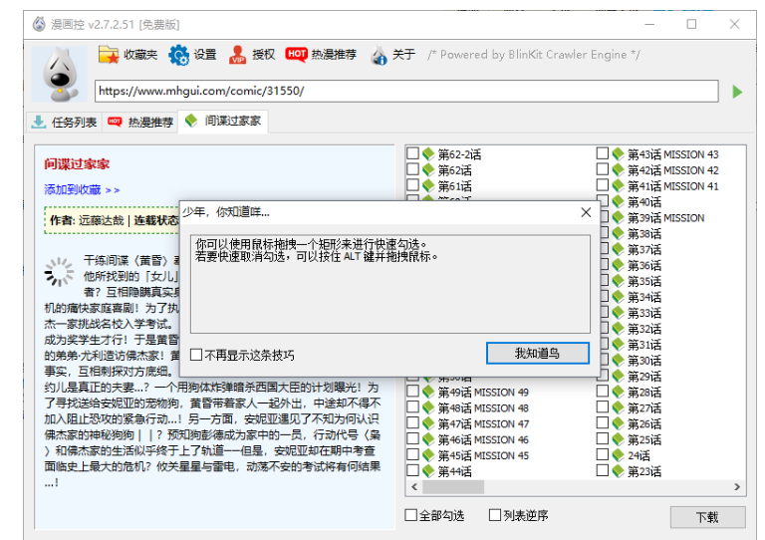The height and width of the screenshot is (540, 765).
Task: Click the 授权 VIP icon
Action: click(x=238, y=55)
